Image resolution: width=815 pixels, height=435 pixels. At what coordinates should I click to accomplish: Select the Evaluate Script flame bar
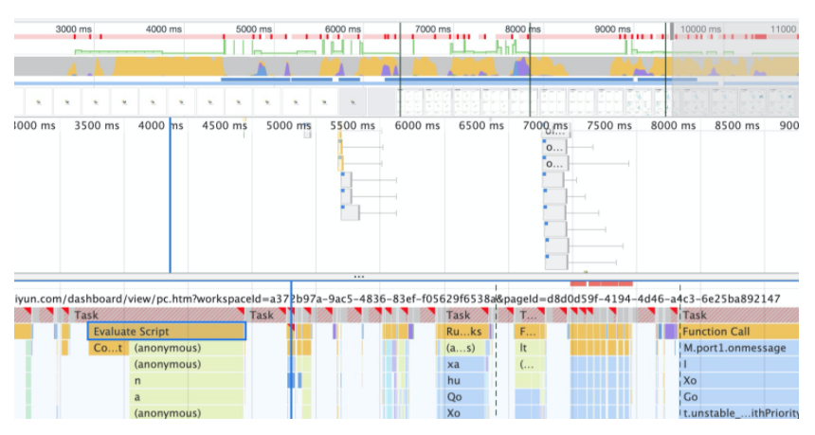(x=166, y=332)
